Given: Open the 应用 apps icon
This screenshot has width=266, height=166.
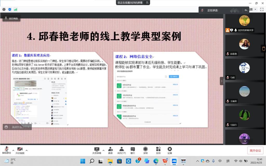Looking at the screenshot, I should (158, 150).
